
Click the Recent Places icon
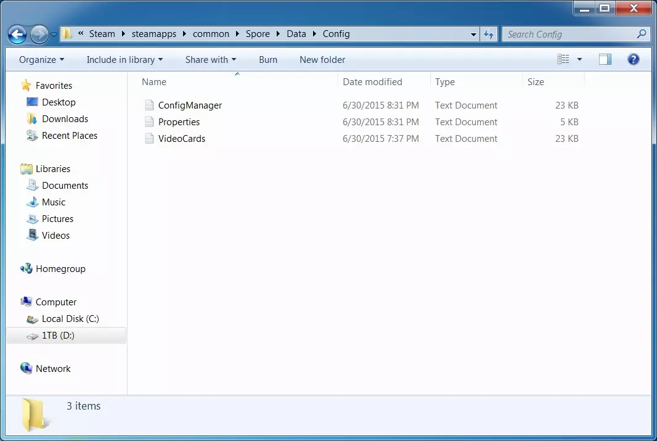click(x=32, y=136)
